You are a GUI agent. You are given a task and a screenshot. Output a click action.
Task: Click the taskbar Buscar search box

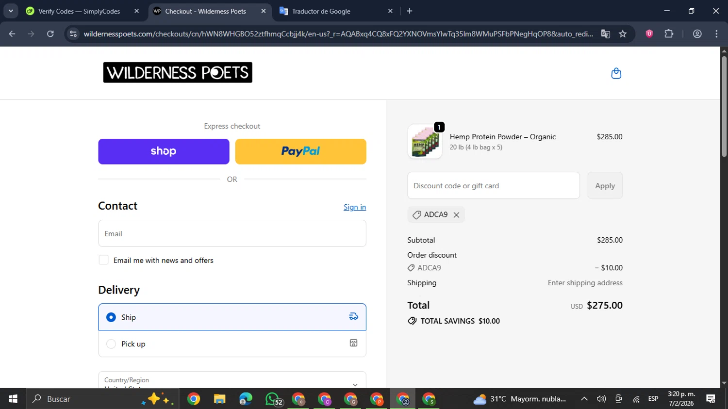(x=102, y=399)
